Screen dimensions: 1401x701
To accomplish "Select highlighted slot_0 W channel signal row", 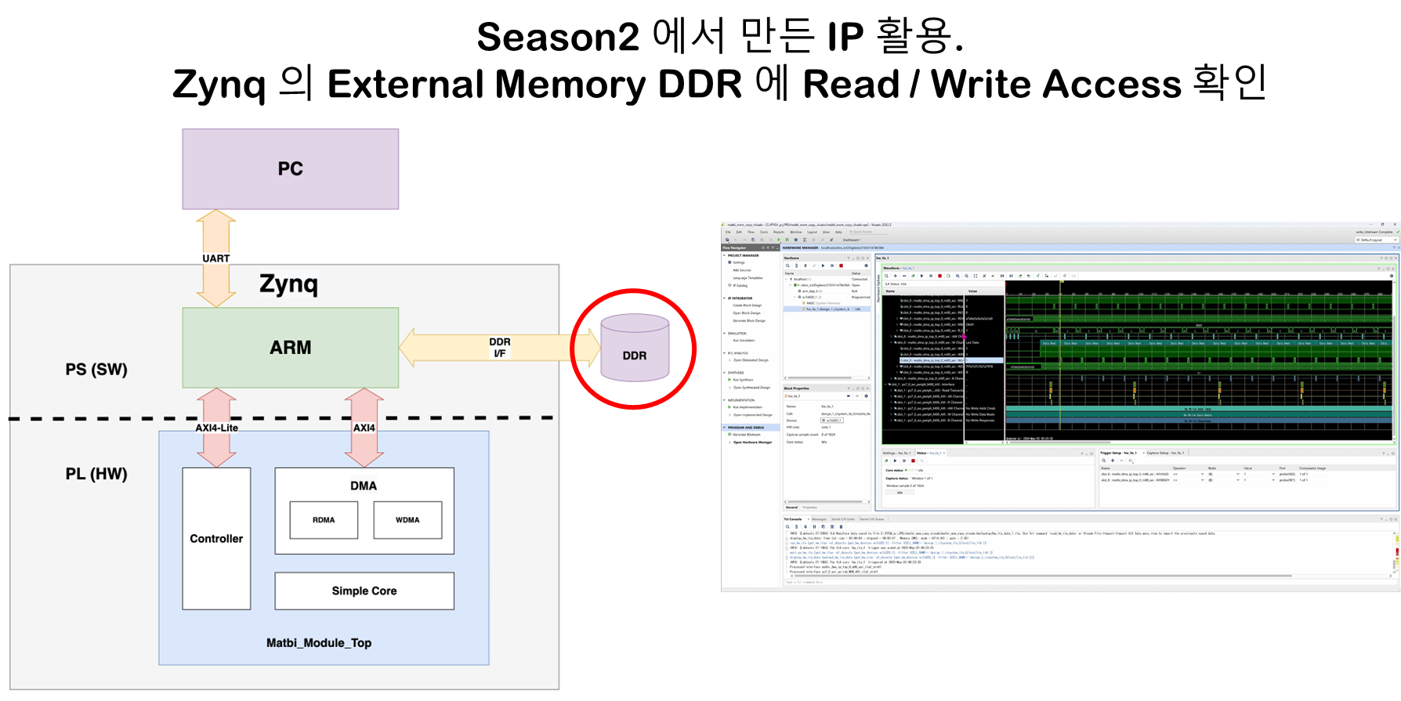I will 951,360.
